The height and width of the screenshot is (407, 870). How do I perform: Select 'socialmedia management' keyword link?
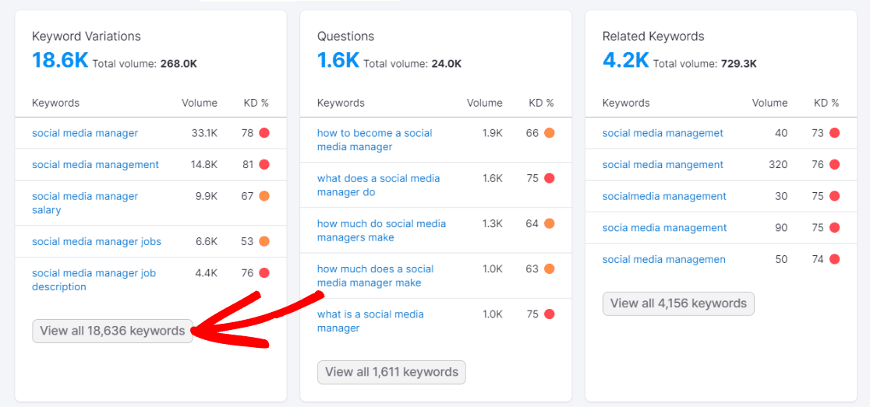point(664,196)
